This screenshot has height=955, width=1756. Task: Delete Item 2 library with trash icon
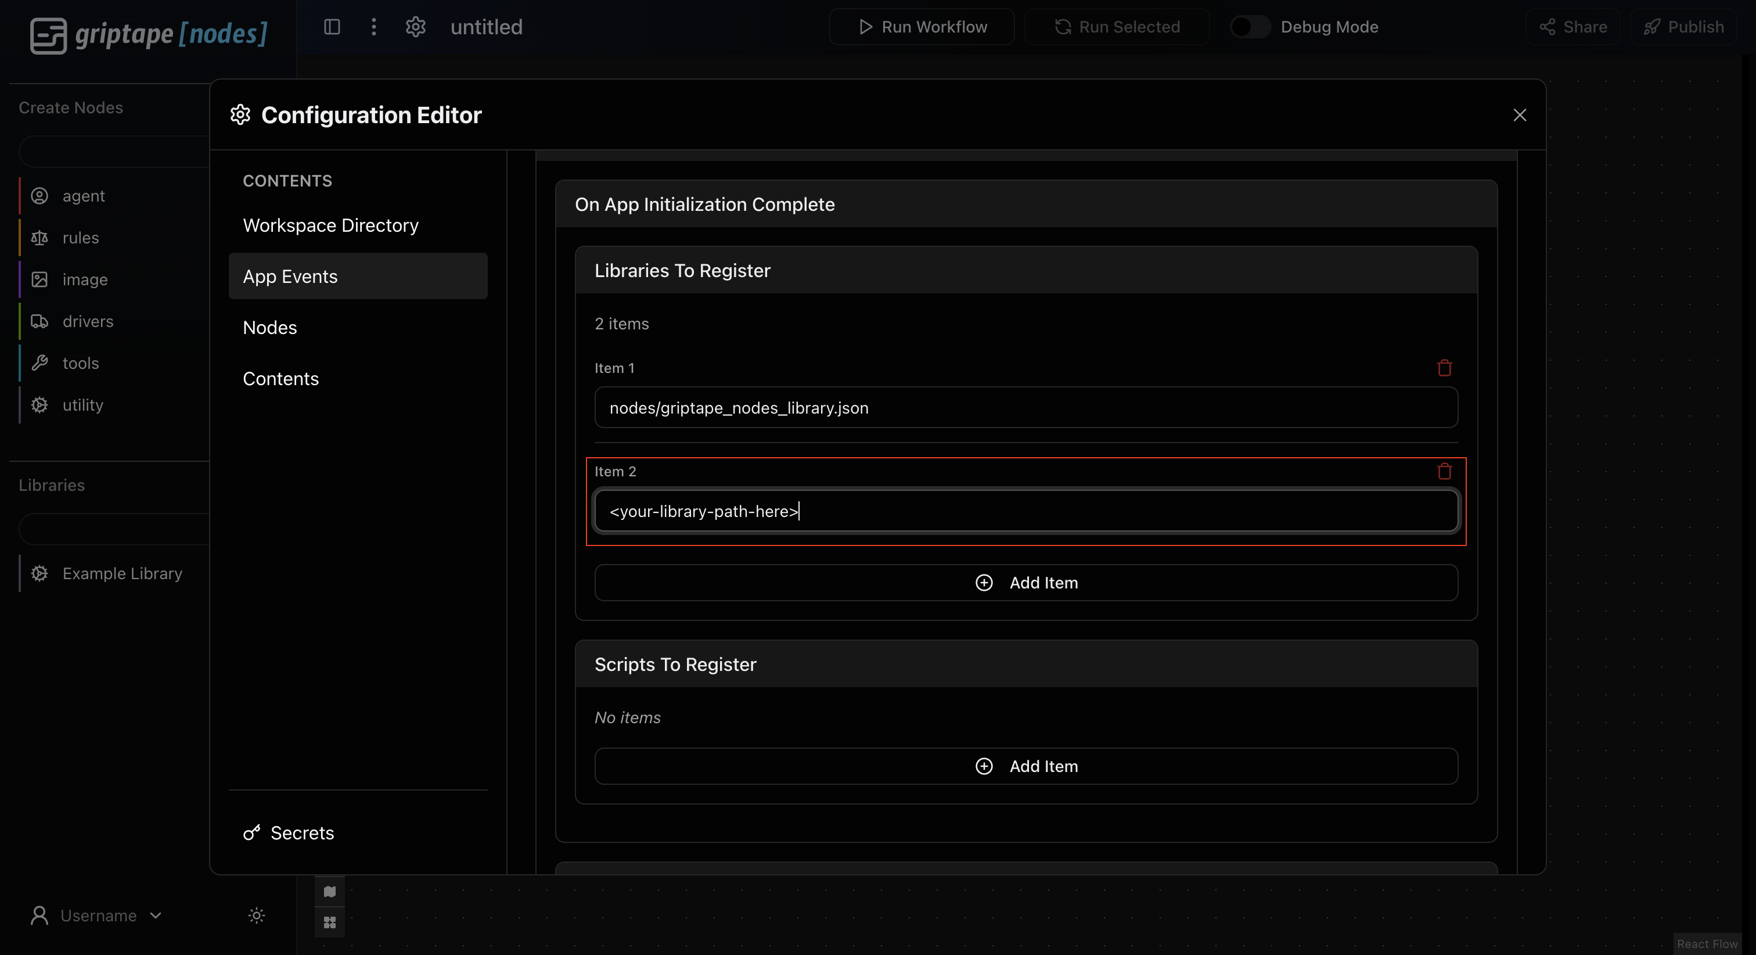point(1444,471)
